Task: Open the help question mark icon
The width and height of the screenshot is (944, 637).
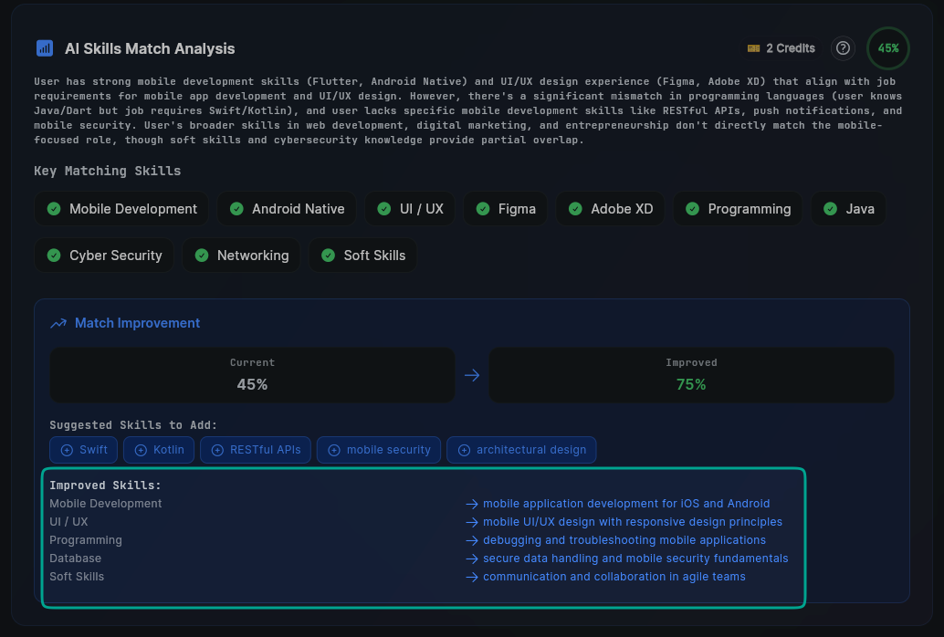Action: [843, 48]
